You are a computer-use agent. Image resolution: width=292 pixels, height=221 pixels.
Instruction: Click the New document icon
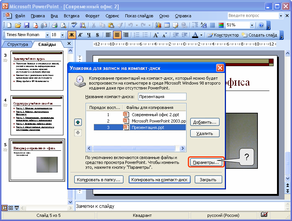(9, 25)
